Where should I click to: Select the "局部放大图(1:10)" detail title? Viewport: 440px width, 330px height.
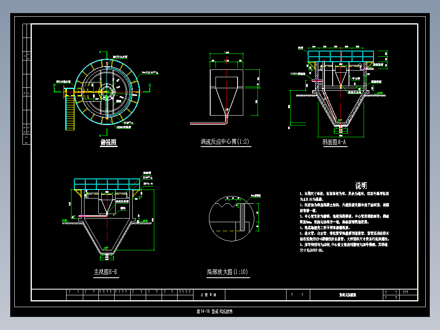228,272
